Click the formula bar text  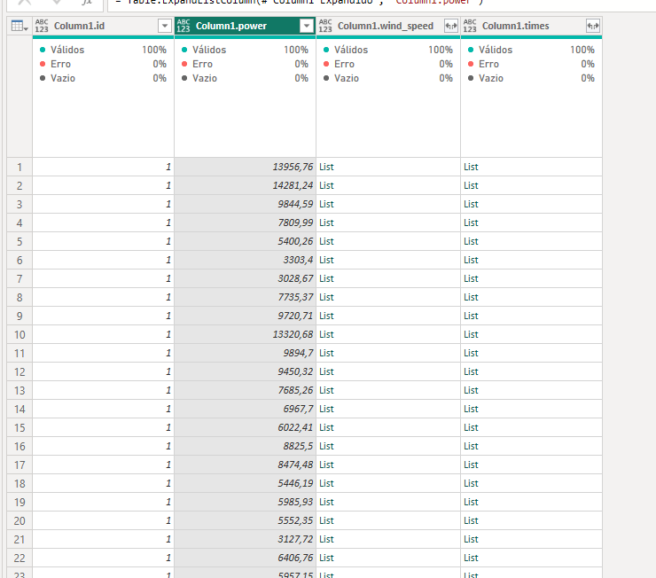coord(299,2)
